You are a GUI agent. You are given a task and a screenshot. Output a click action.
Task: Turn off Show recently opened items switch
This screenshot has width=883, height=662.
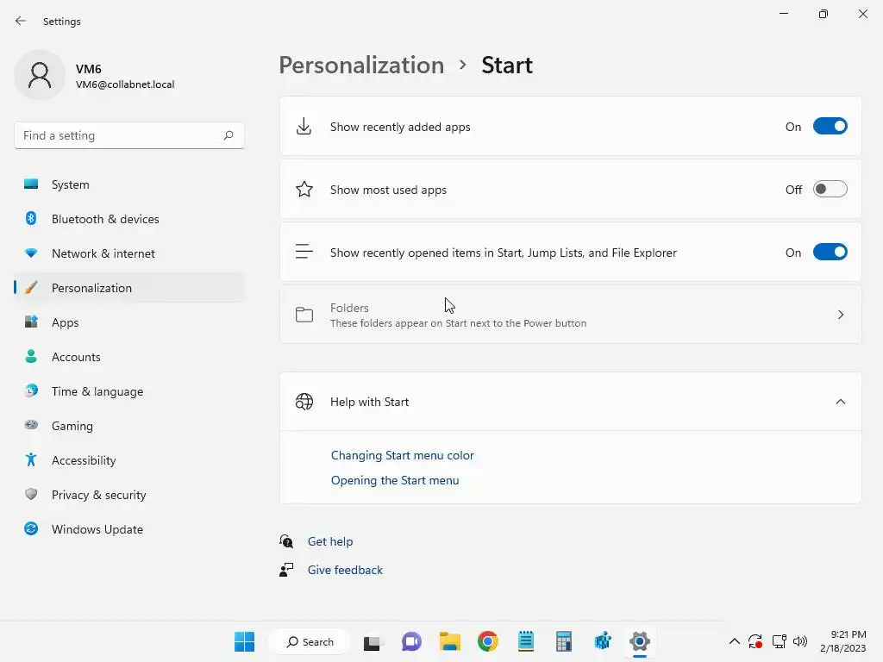[x=830, y=253]
